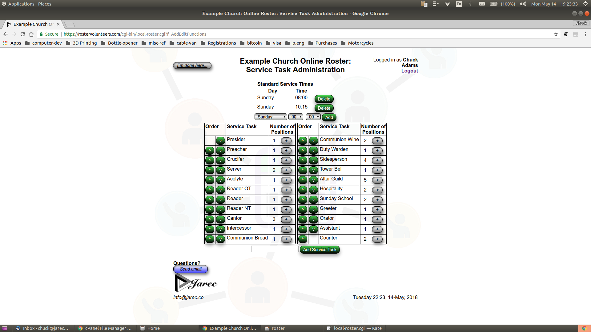Increase Cantor position count
The image size is (591, 332).
pos(286,219)
